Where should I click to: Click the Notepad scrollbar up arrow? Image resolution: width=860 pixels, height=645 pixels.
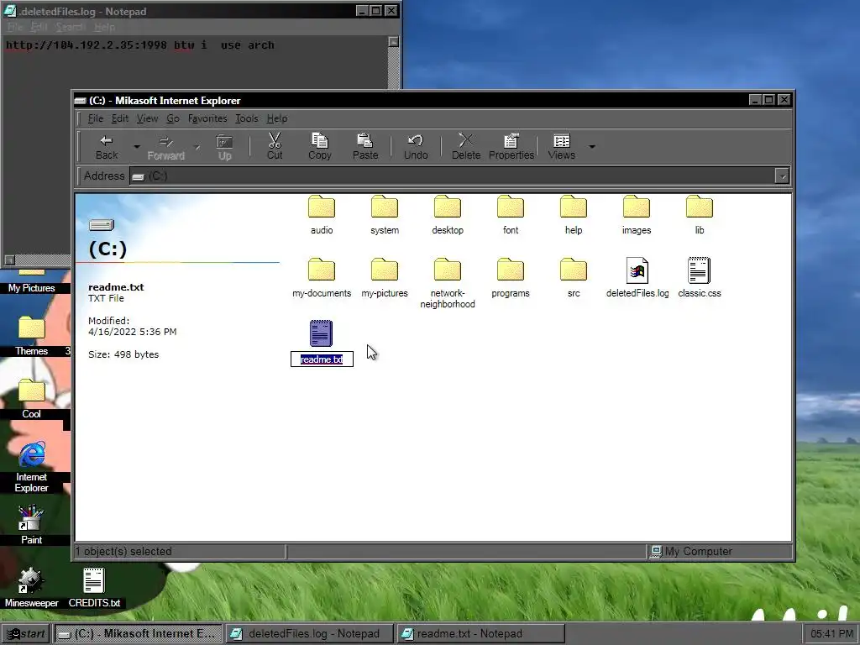point(393,42)
